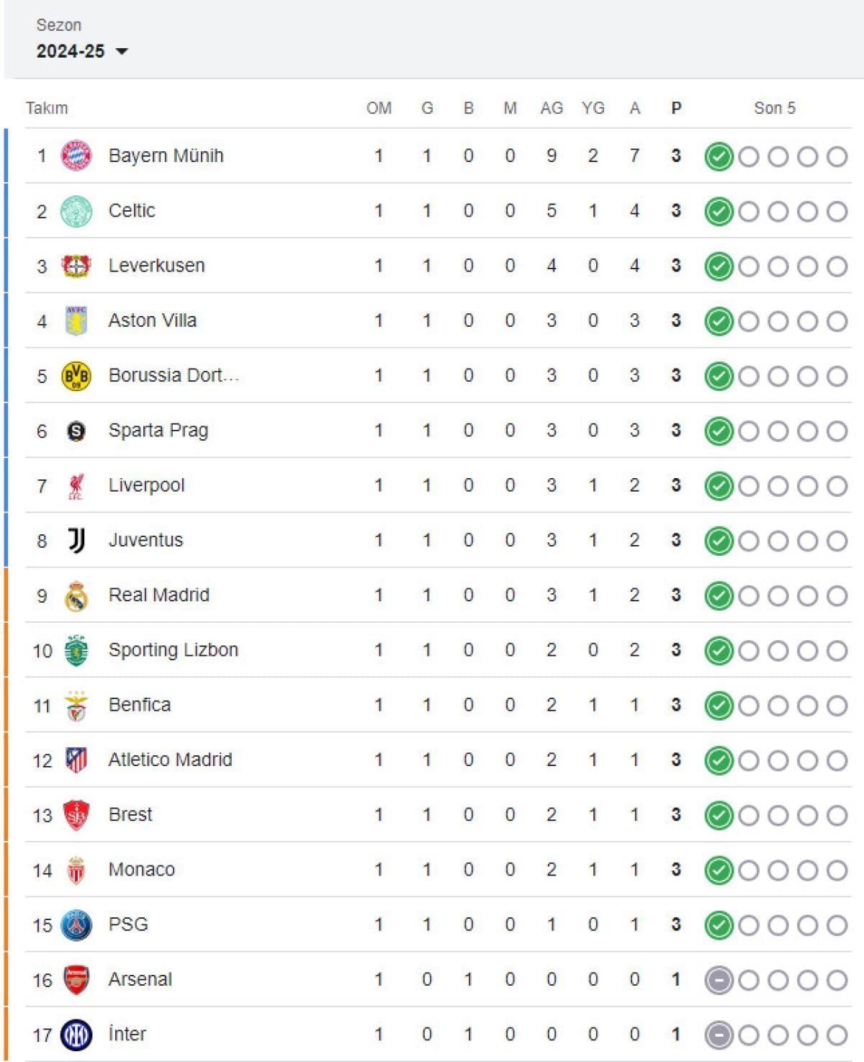The height and width of the screenshot is (1062, 864).
Task: Click the Arsenal club crest
Action: pos(76,980)
